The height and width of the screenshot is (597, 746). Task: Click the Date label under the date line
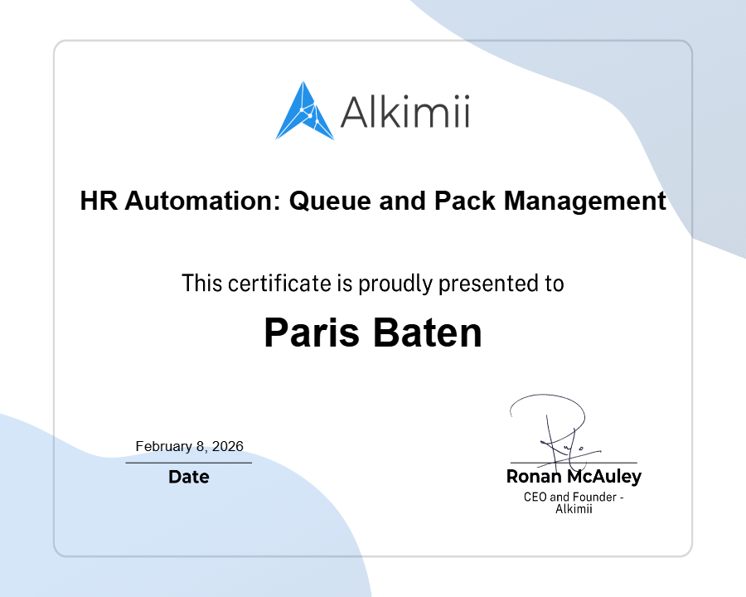click(189, 477)
